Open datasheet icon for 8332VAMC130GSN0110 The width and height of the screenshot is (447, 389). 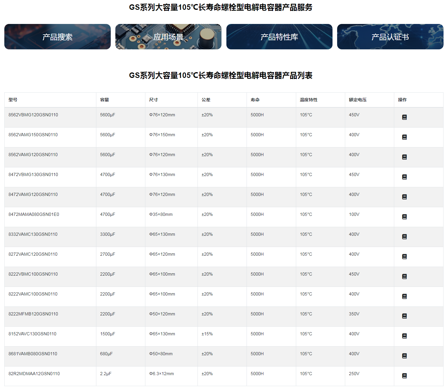(404, 237)
